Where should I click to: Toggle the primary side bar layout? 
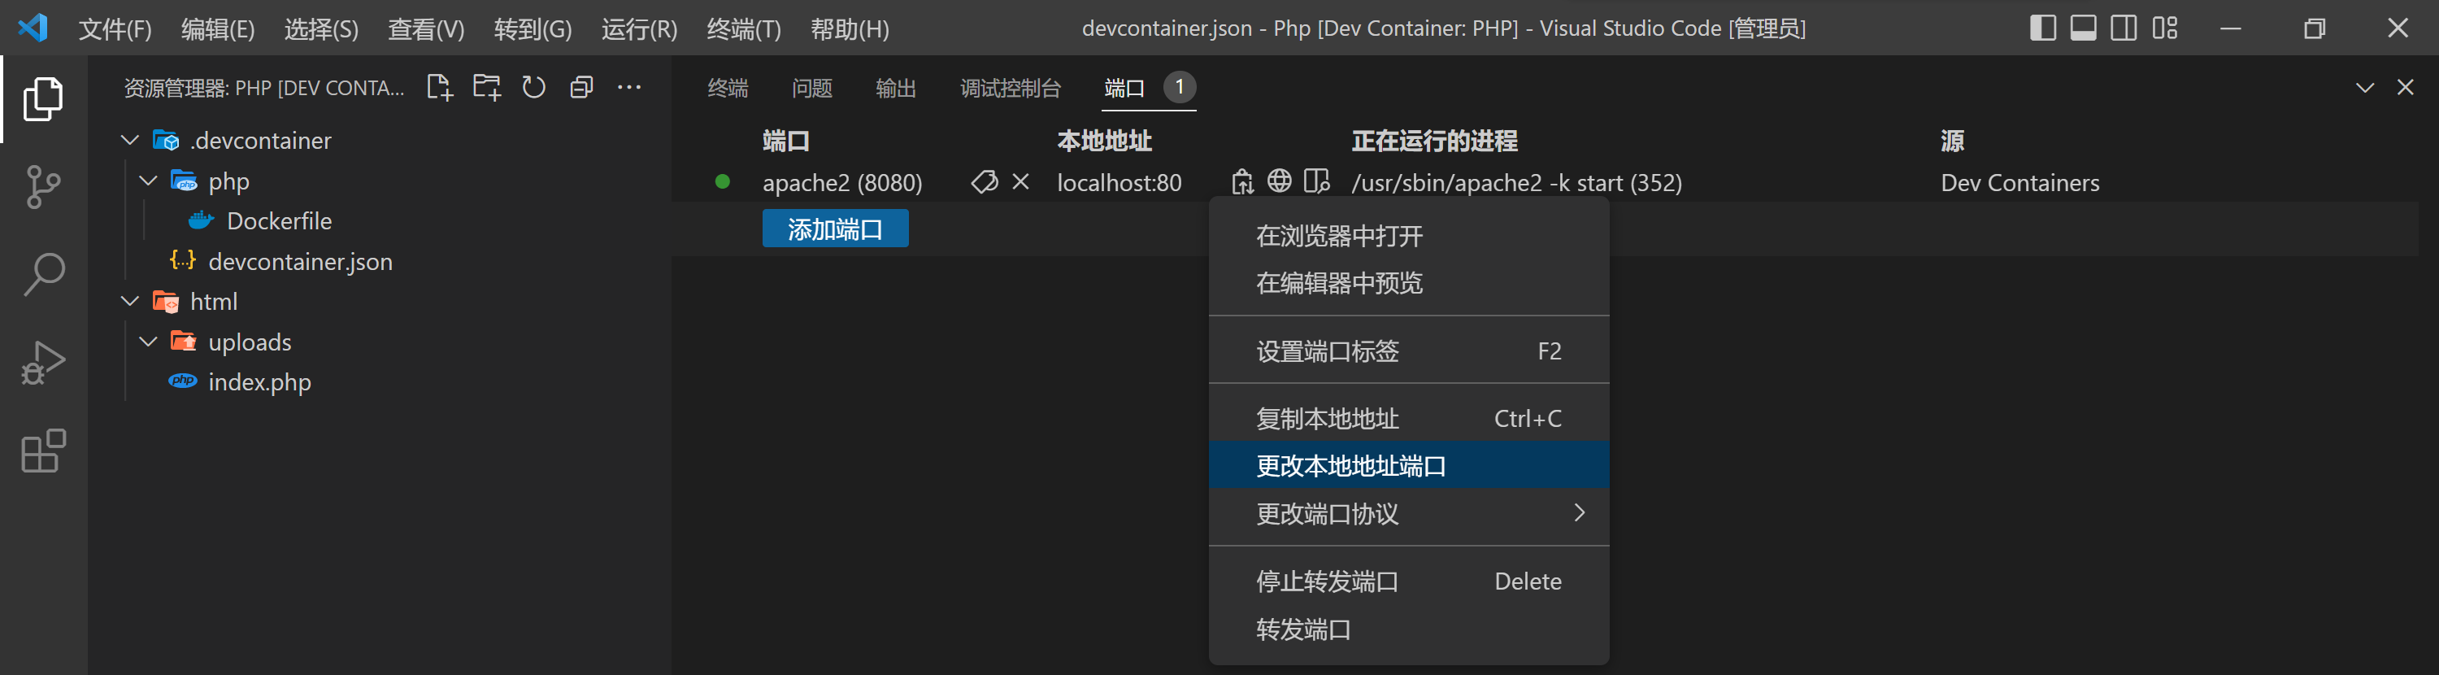tap(2042, 28)
